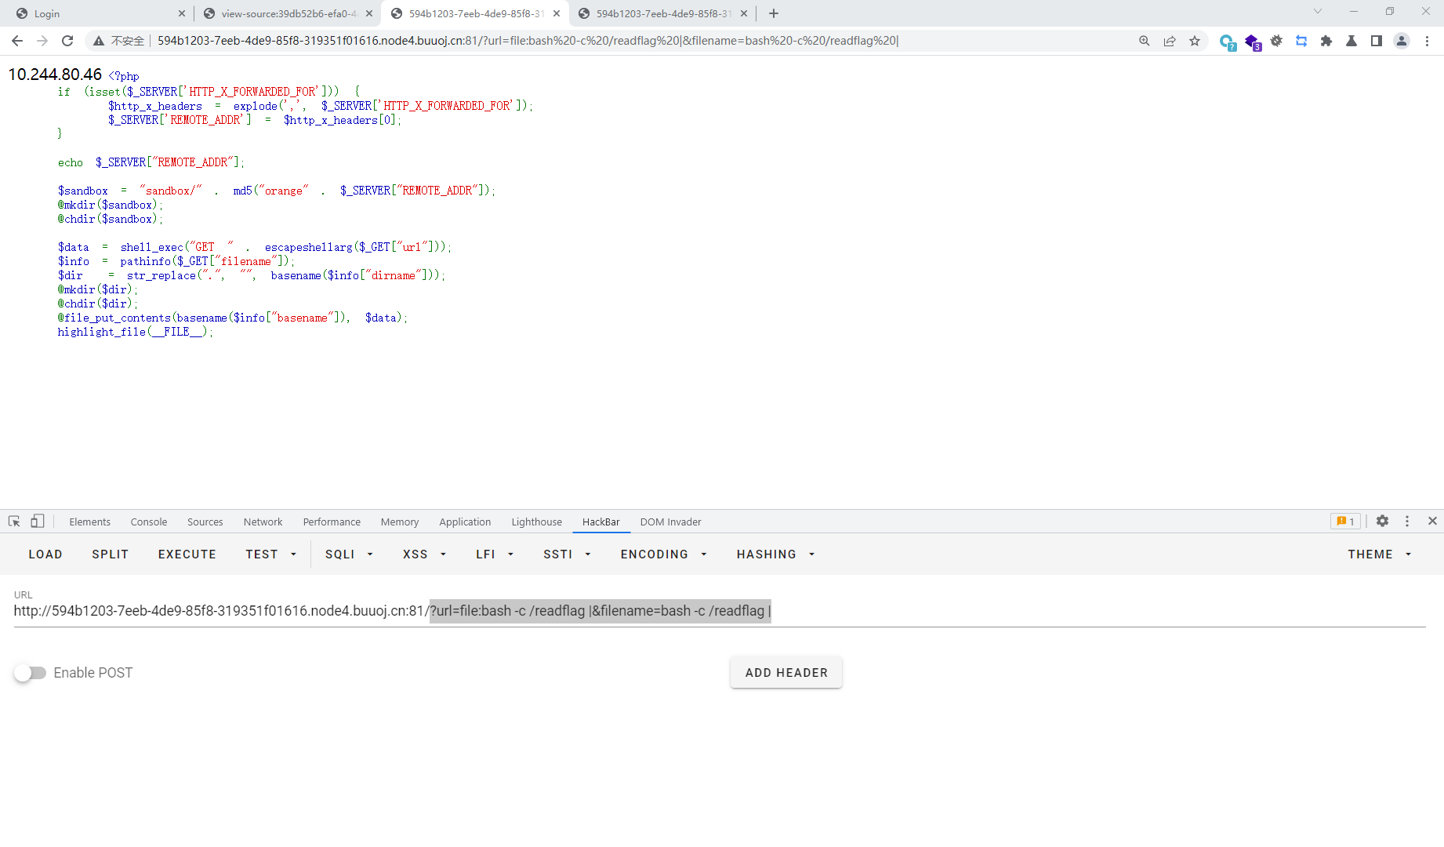Click the HackBar SPLIT button
Viewport: 1444px width, 847px height.
click(x=111, y=554)
